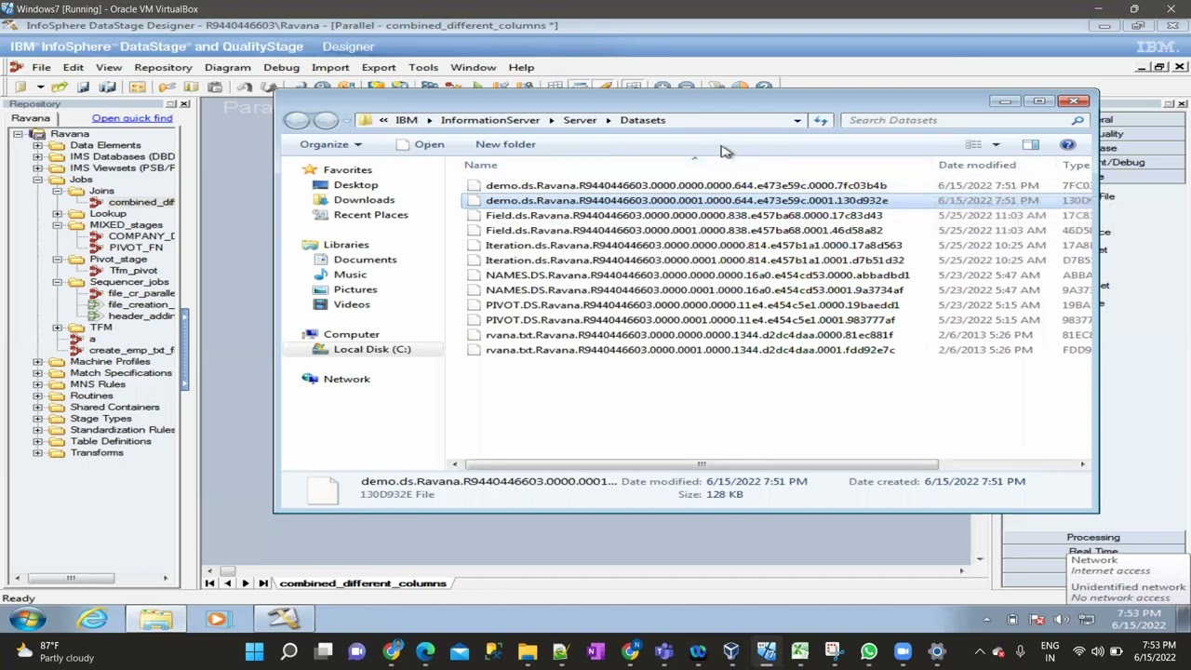Screen dimensions: 1191x670
Task: Click Datasets in the breadcrumb path
Action: (643, 120)
